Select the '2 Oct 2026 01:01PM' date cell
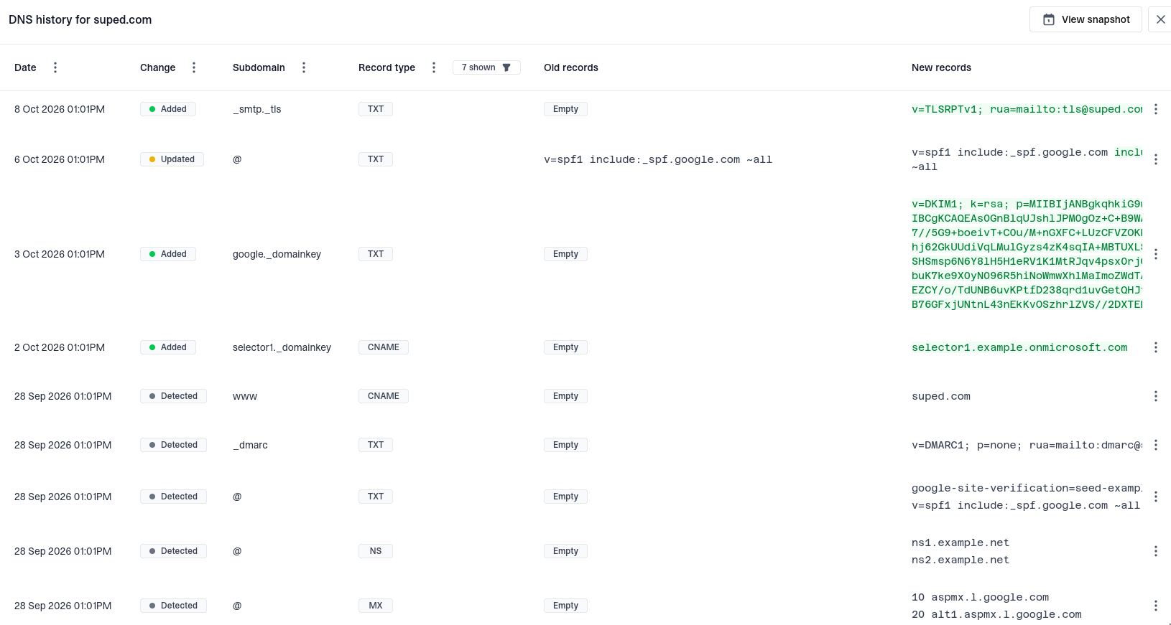1171x625 pixels. (x=60, y=347)
